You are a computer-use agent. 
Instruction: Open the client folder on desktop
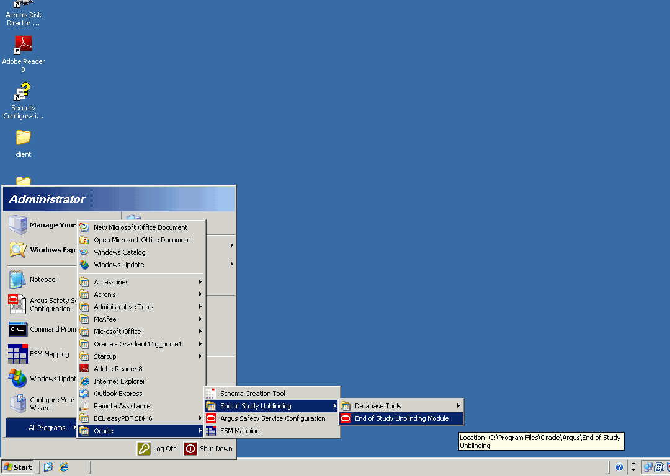click(23, 143)
